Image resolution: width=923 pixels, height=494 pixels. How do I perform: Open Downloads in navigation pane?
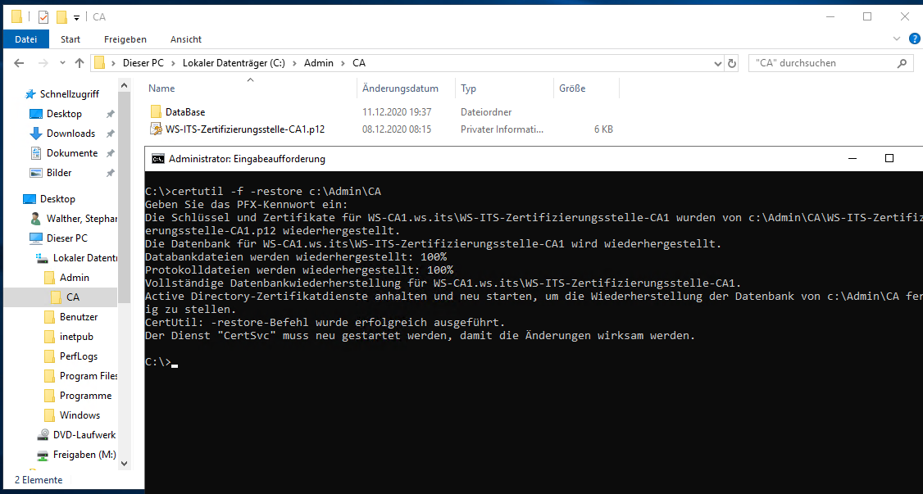click(x=70, y=134)
